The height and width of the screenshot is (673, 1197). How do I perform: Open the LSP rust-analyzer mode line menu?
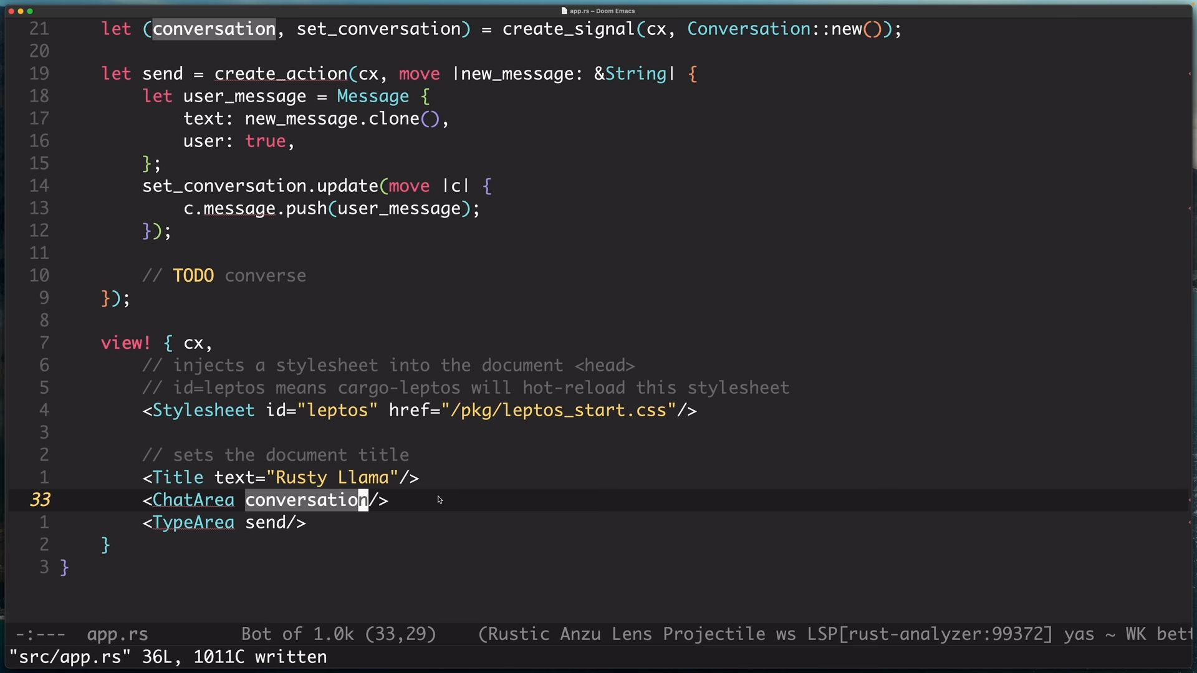pyautogui.click(x=929, y=634)
